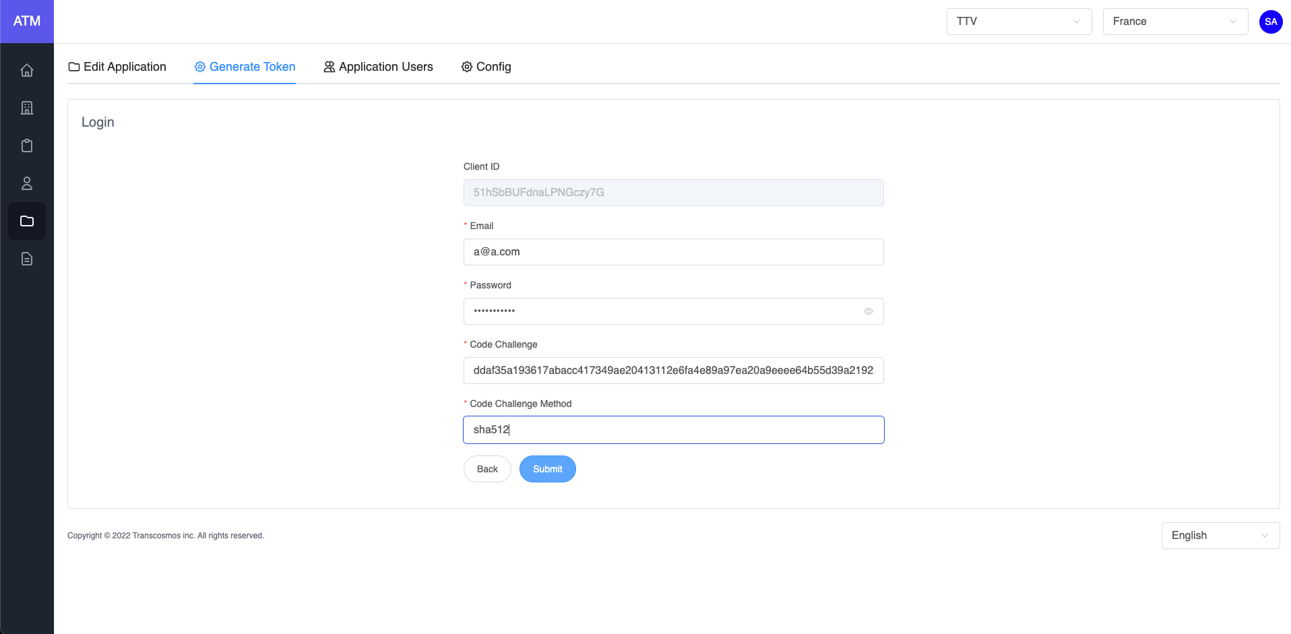Focus the Email input field
Viewport: 1291px width, 634px height.
point(673,252)
